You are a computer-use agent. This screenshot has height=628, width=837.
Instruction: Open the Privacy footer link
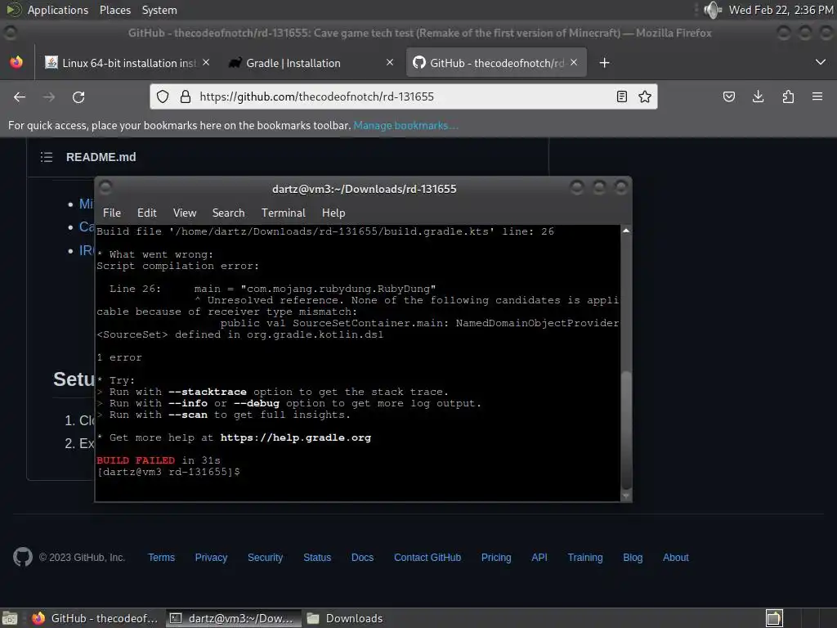coord(211,558)
